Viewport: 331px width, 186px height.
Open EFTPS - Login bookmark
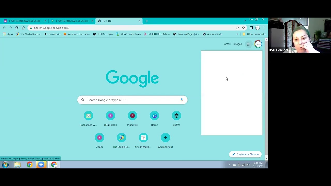[103, 34]
